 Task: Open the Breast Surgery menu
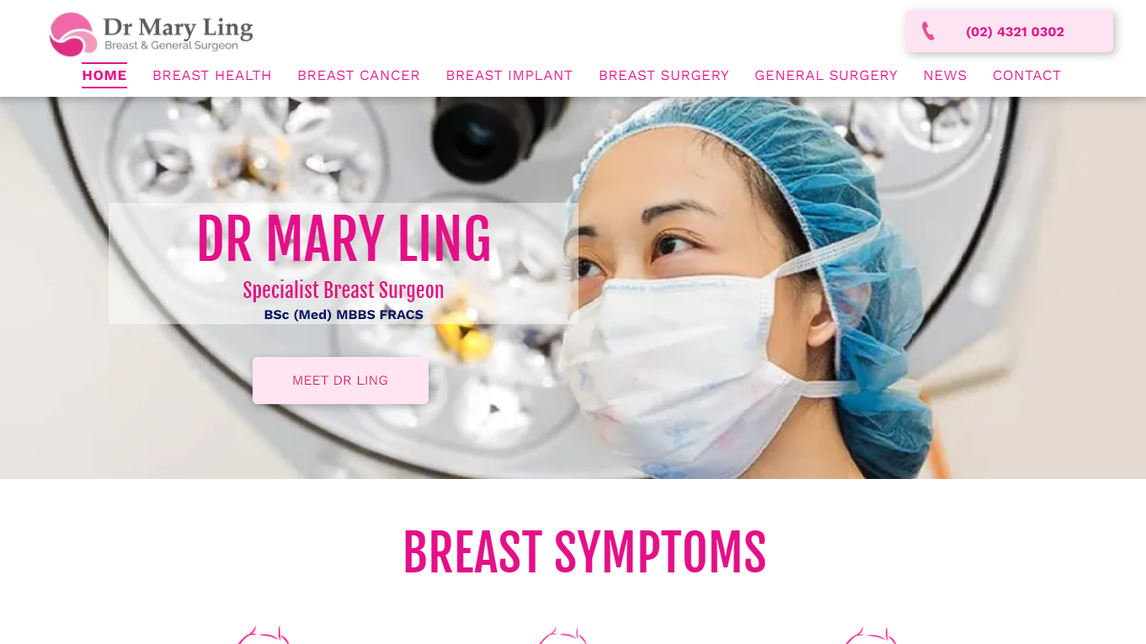pos(664,76)
